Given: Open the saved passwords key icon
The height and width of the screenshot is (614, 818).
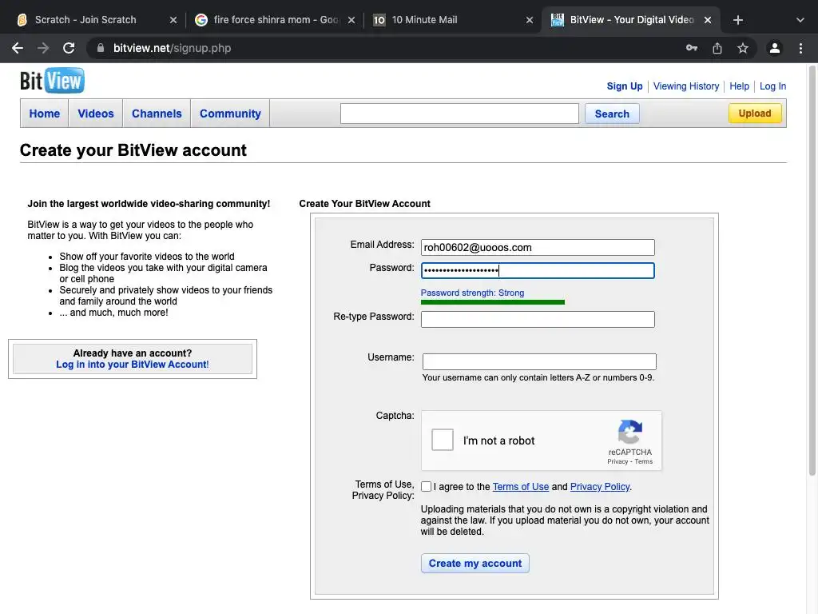Looking at the screenshot, I should coord(692,48).
